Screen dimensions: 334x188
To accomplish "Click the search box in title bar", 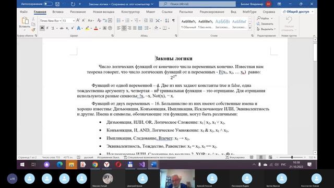I will (x=197, y=4).
